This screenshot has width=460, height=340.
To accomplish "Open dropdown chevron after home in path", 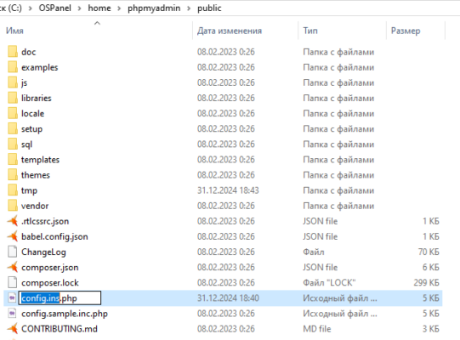I will tap(119, 8).
